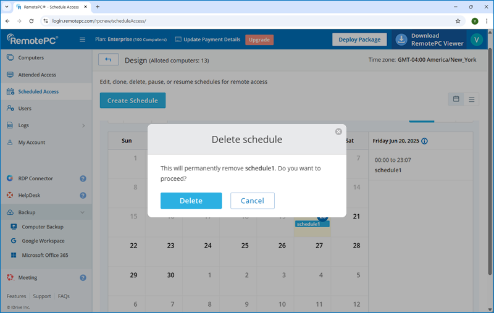Click the address bar URL field
Image resolution: width=494 pixels, height=313 pixels.
pos(247,20)
